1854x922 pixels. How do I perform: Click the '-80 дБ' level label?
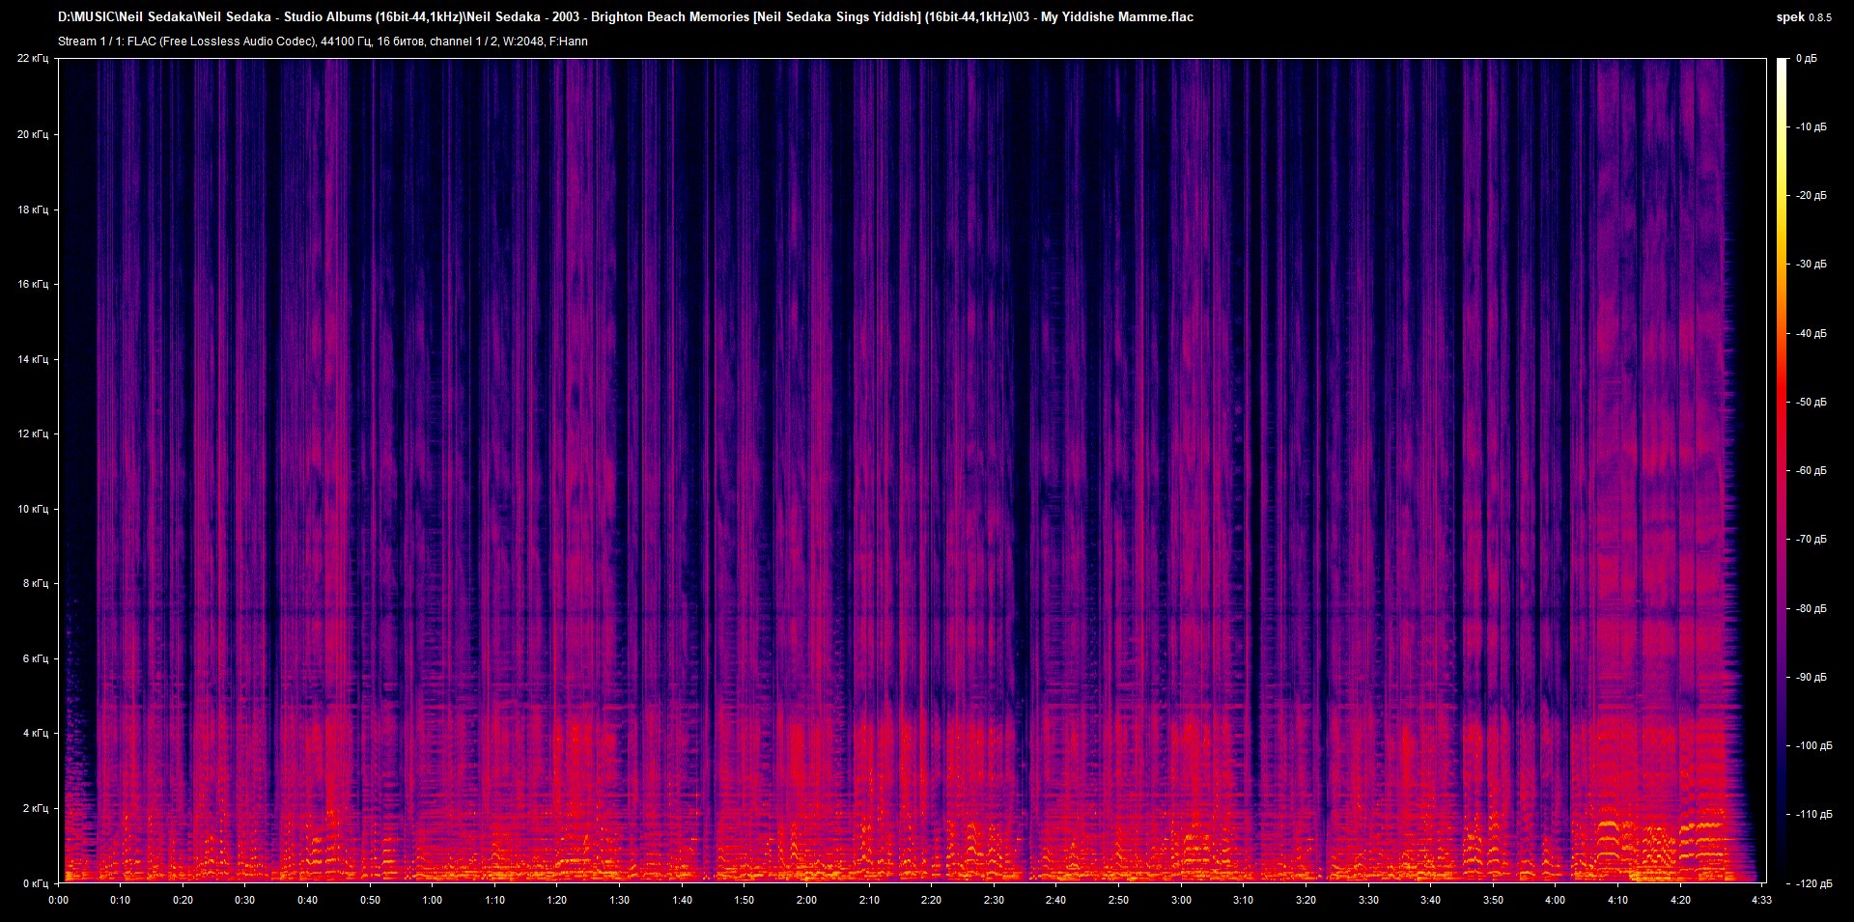point(1811,609)
